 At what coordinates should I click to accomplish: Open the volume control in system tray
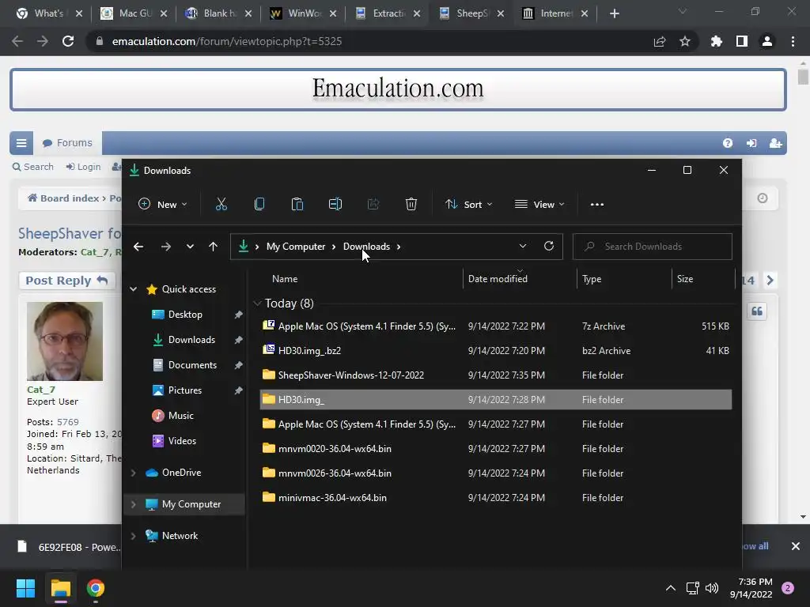click(712, 588)
